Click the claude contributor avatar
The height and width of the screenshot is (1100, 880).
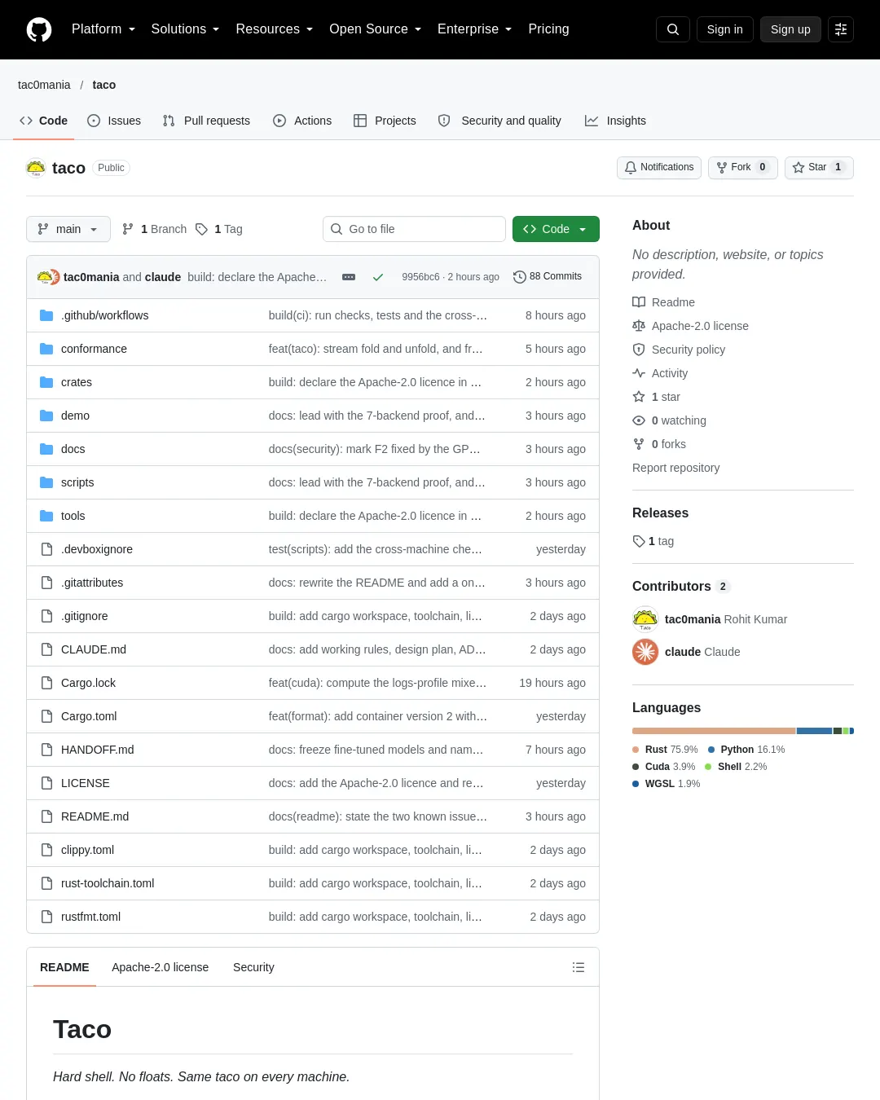[645, 652]
